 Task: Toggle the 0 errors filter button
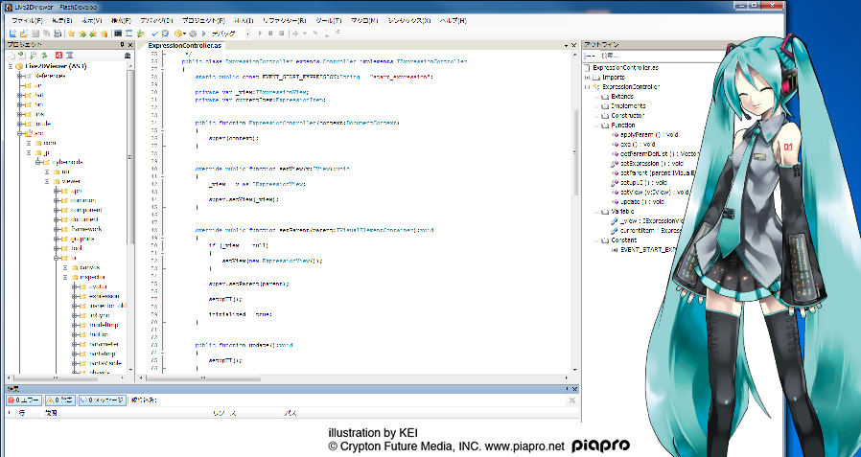tap(24, 400)
